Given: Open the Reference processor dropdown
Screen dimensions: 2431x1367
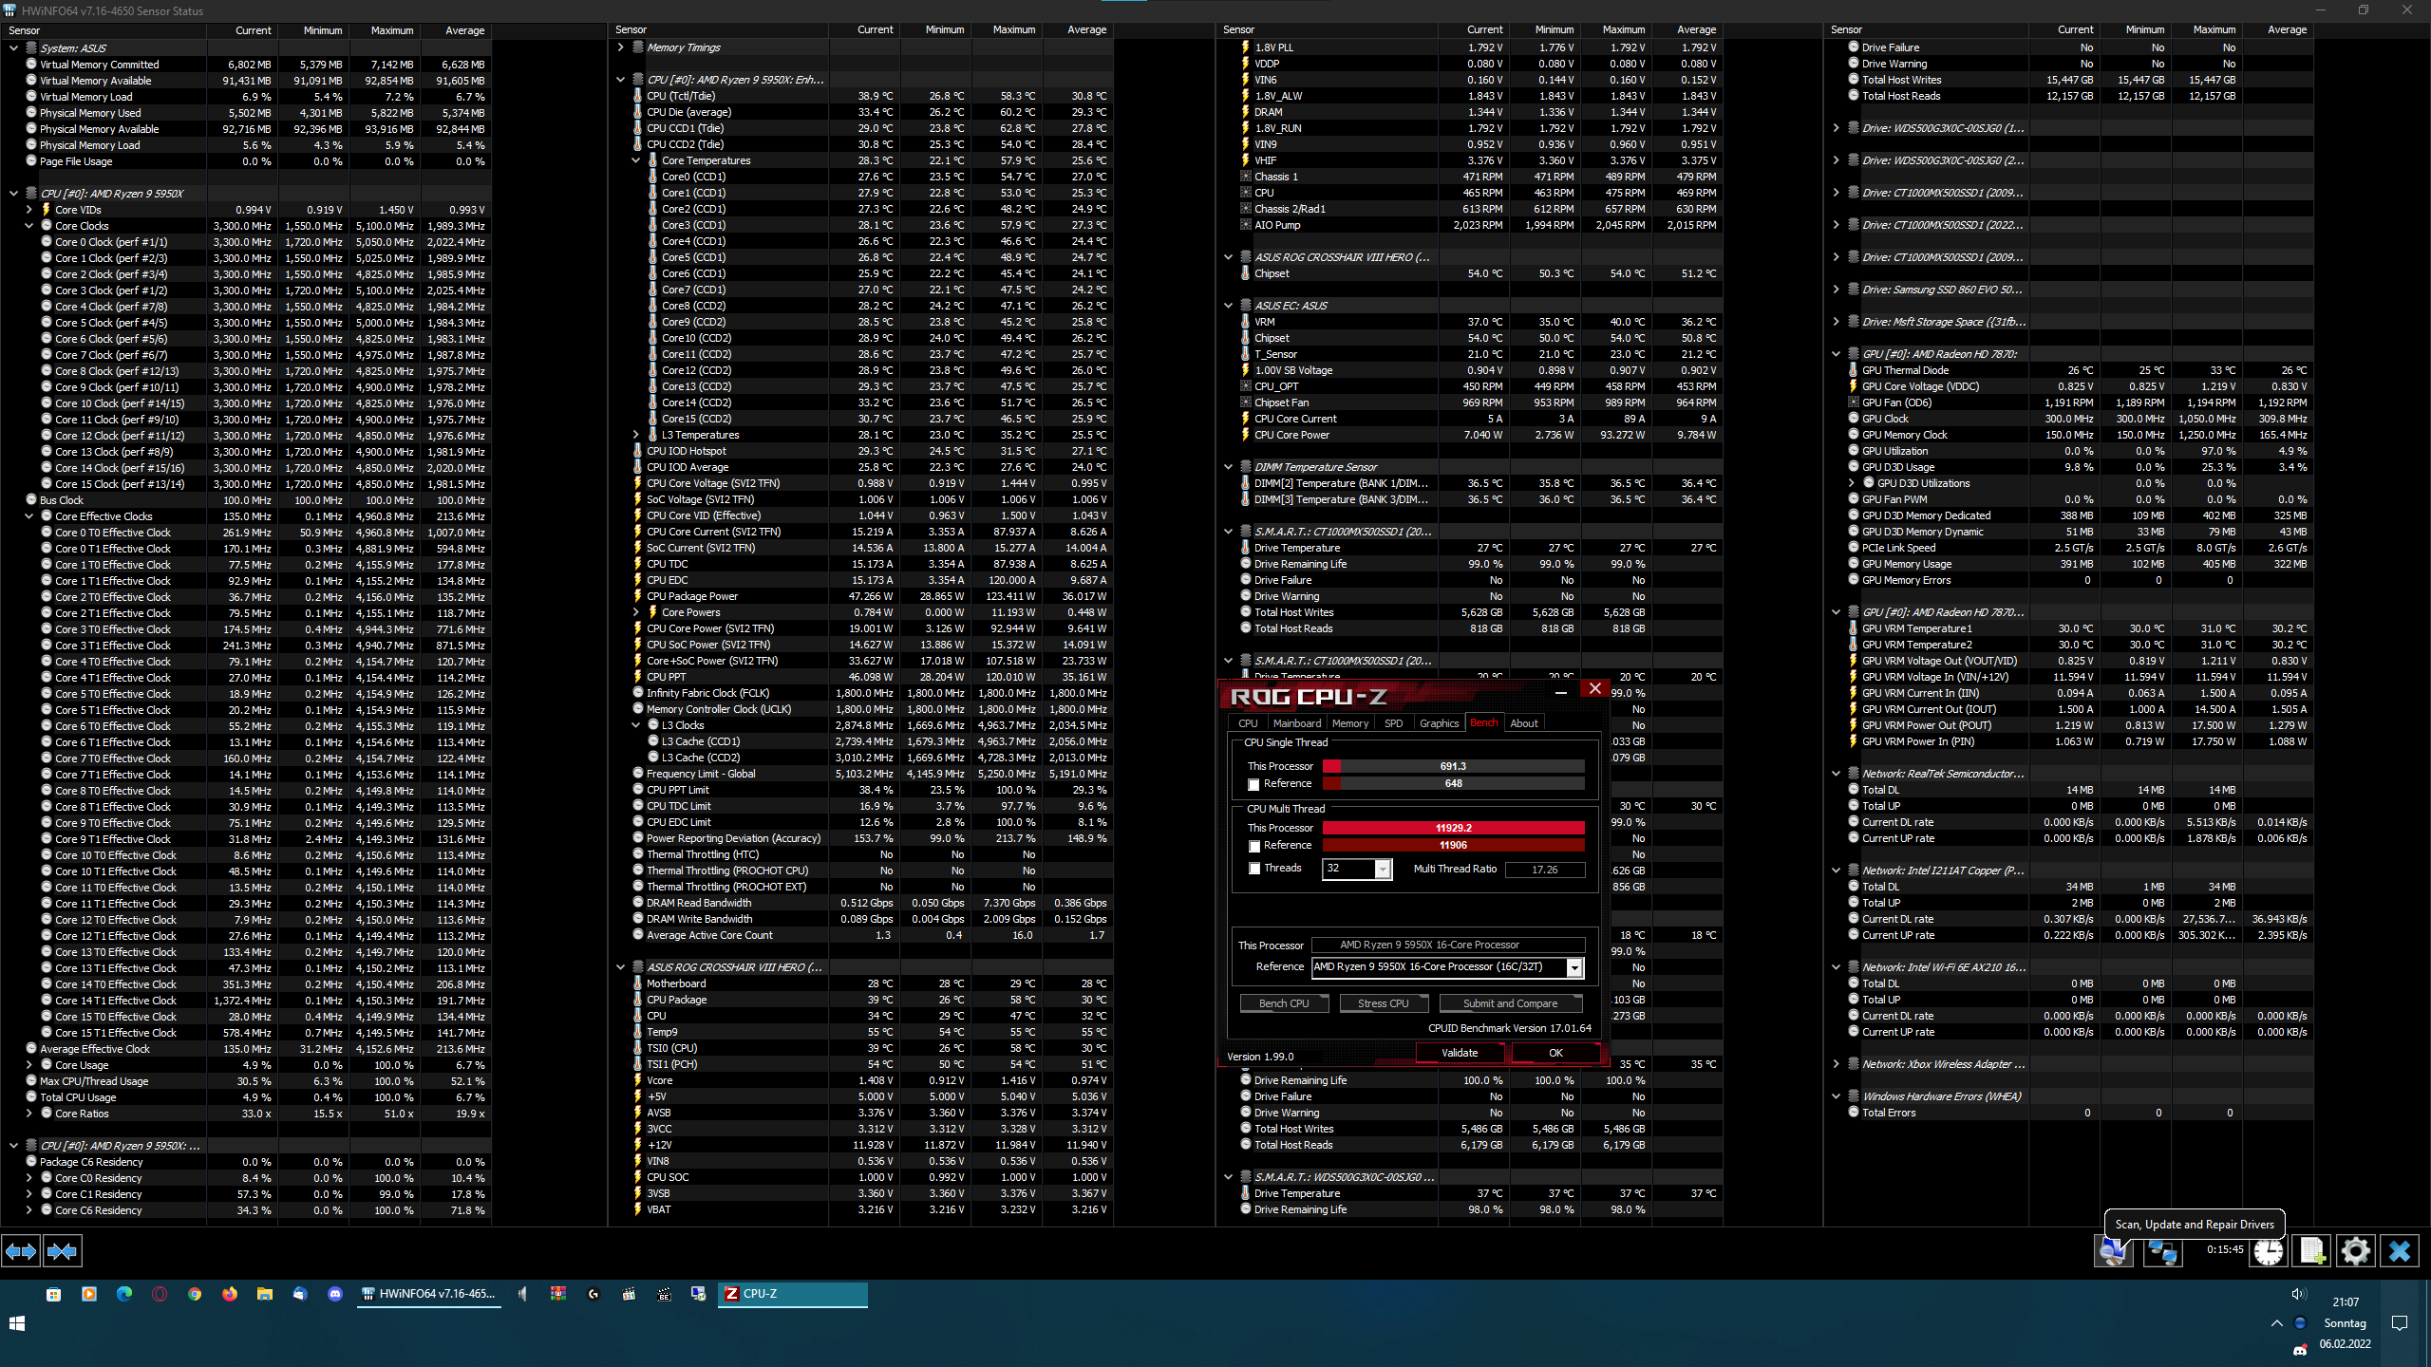Looking at the screenshot, I should click(1574, 967).
